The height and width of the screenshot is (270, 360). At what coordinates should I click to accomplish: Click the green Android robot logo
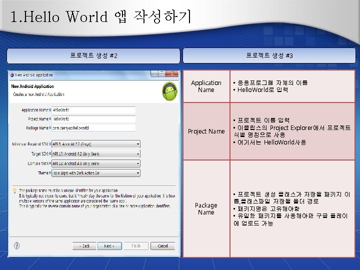170,91
